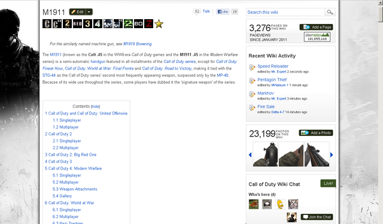
Task: Join the Chat button click
Action: click(317, 217)
